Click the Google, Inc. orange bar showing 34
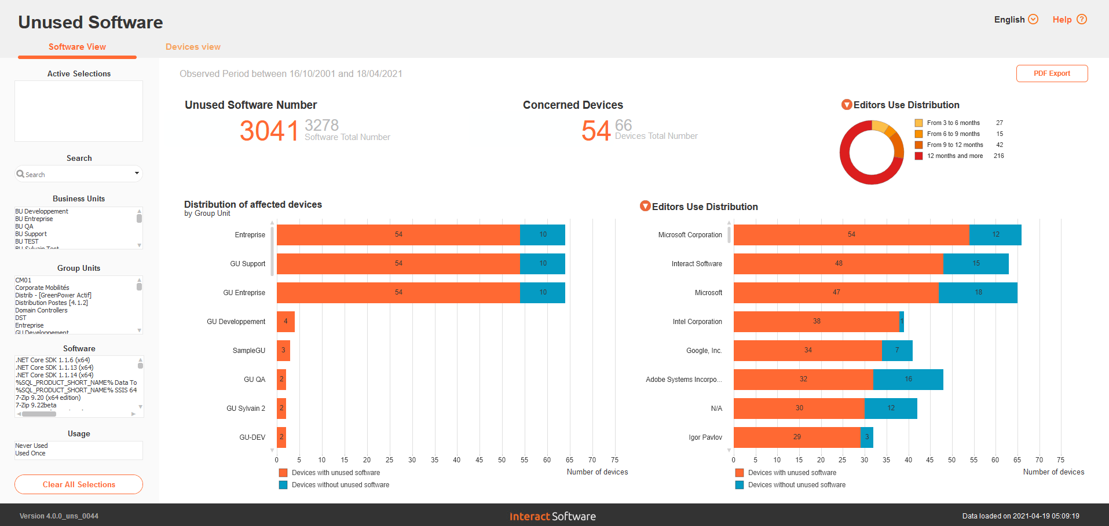Screen dimensions: 1109x526 [x=808, y=350]
